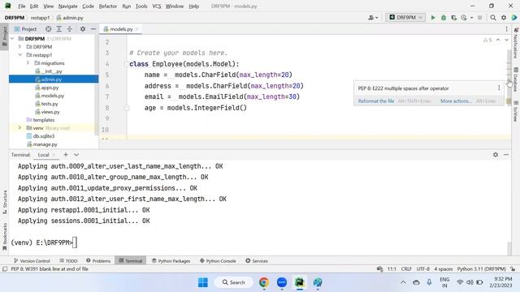Open PyCharm icon on the taskbar
Screen dimensions: 520x292
[300, 282]
